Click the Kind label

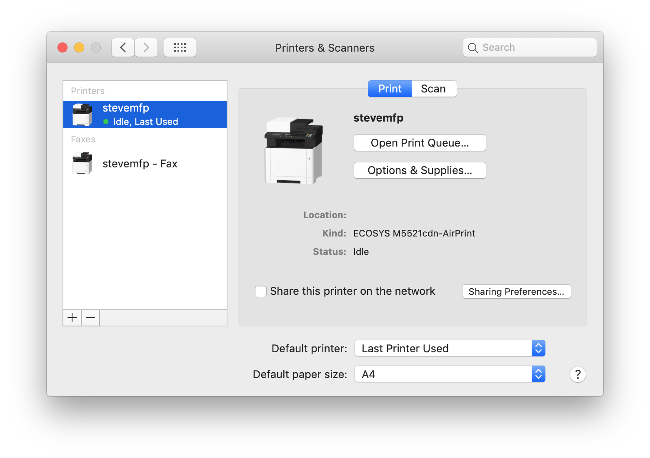point(334,233)
